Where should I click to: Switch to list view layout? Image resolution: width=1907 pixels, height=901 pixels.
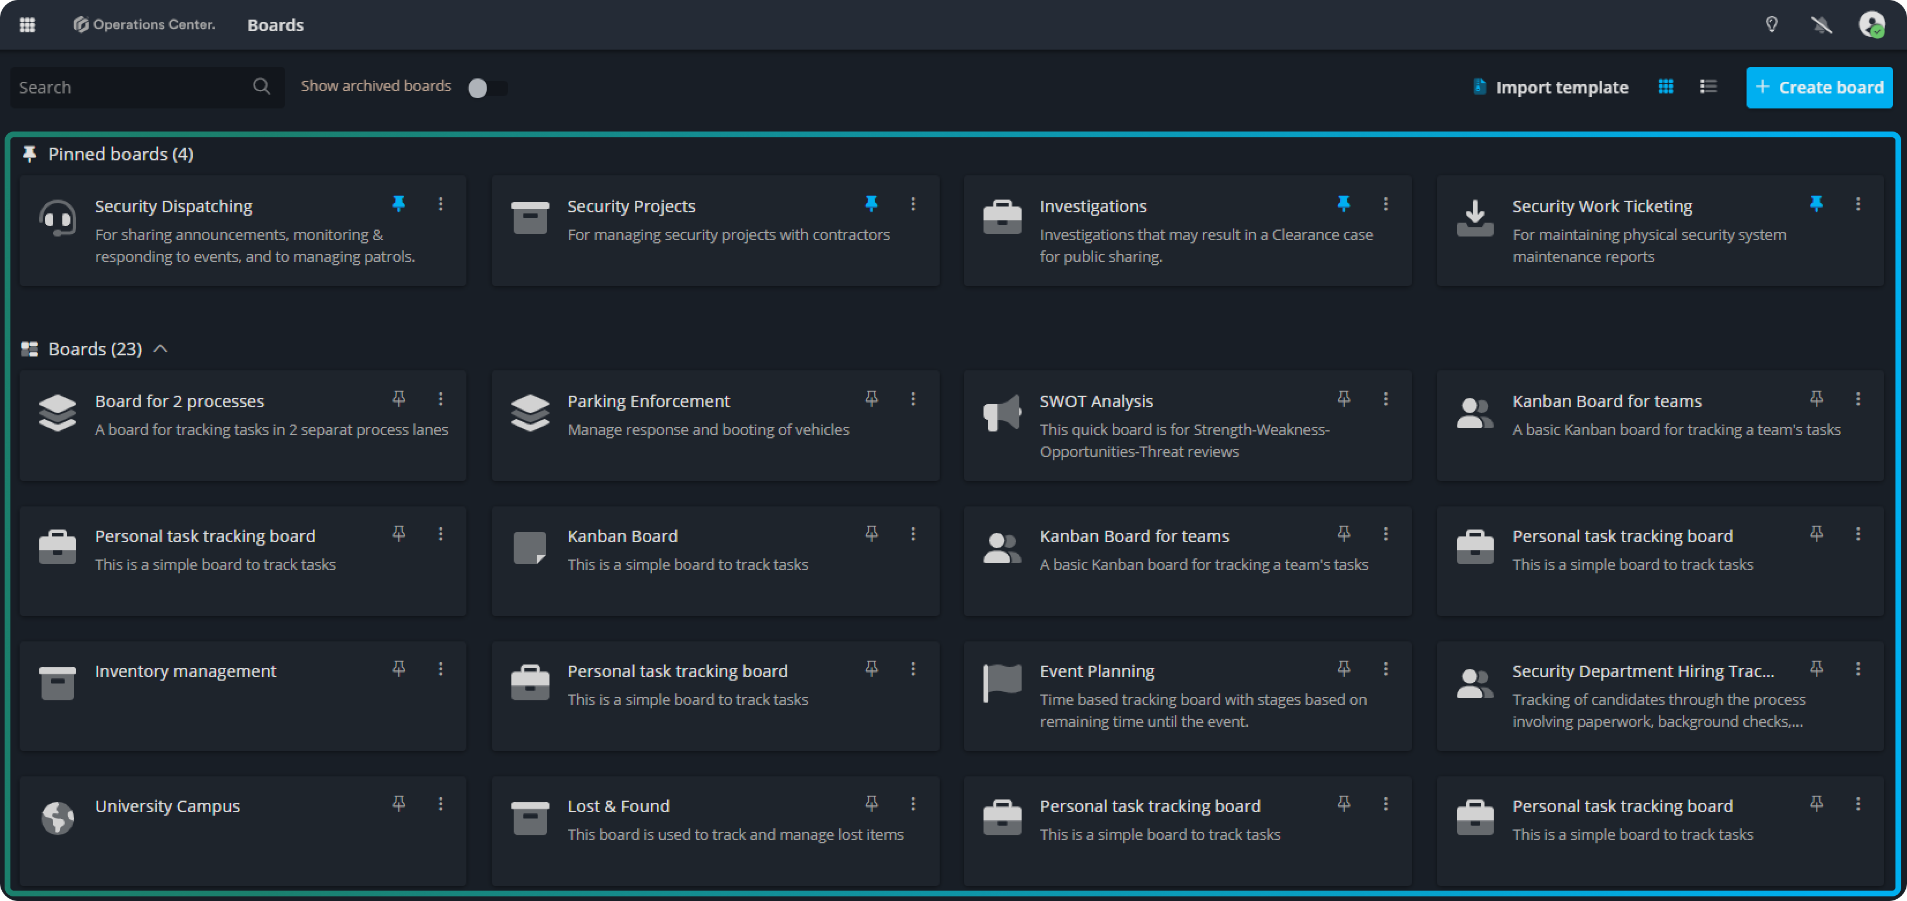click(1708, 87)
